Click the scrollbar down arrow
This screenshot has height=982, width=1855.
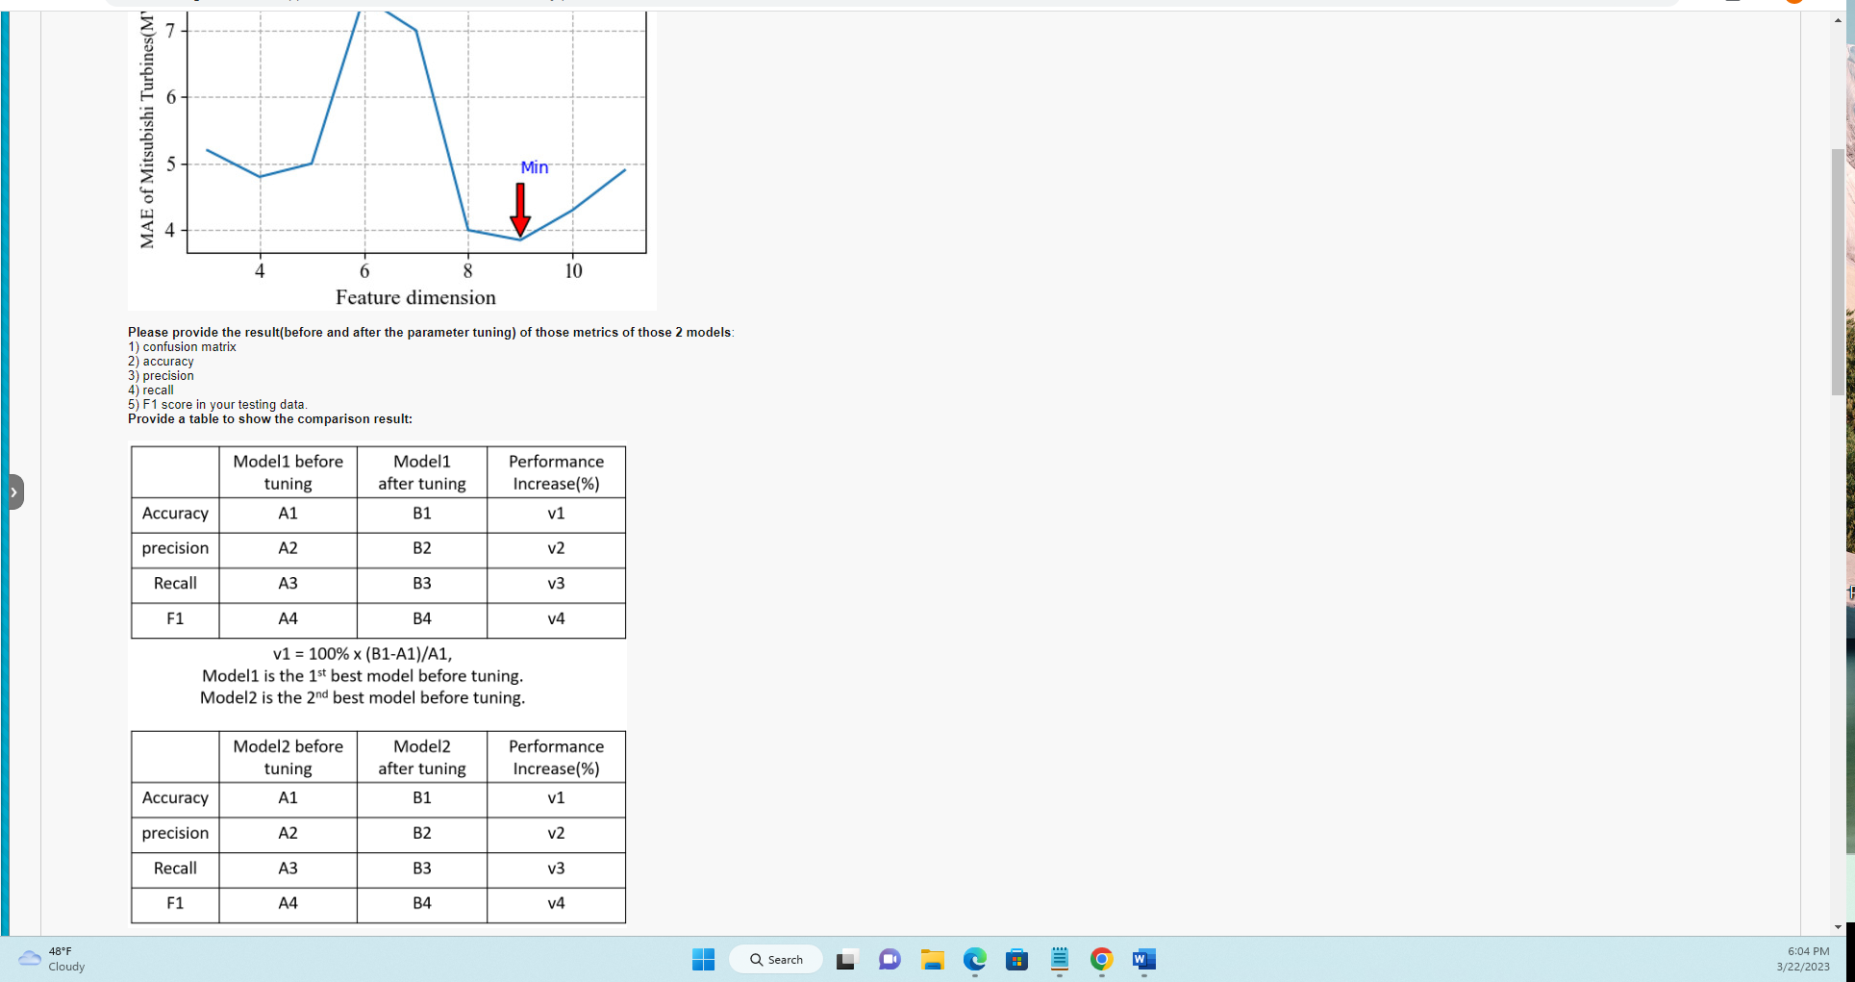point(1839,929)
